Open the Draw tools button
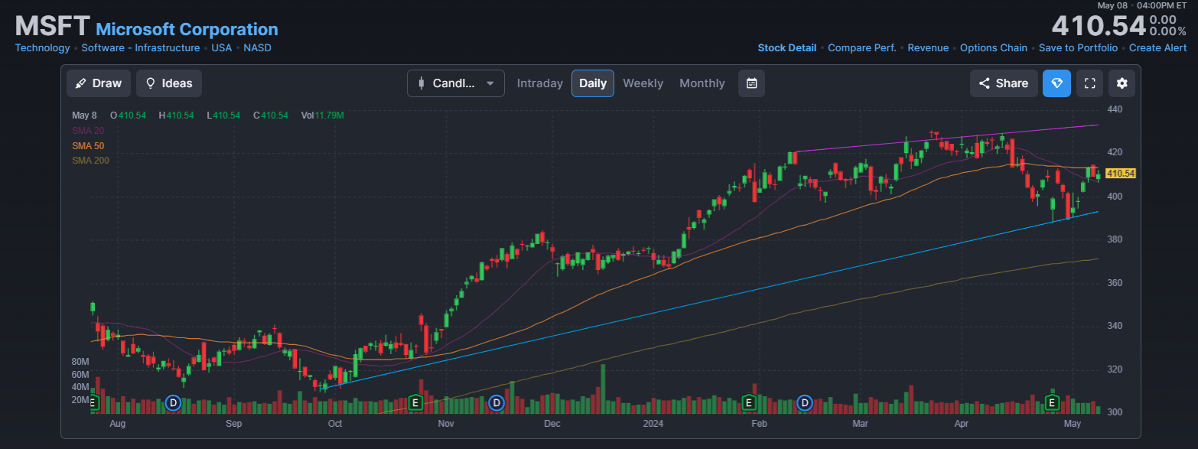1198x449 pixels. point(99,83)
